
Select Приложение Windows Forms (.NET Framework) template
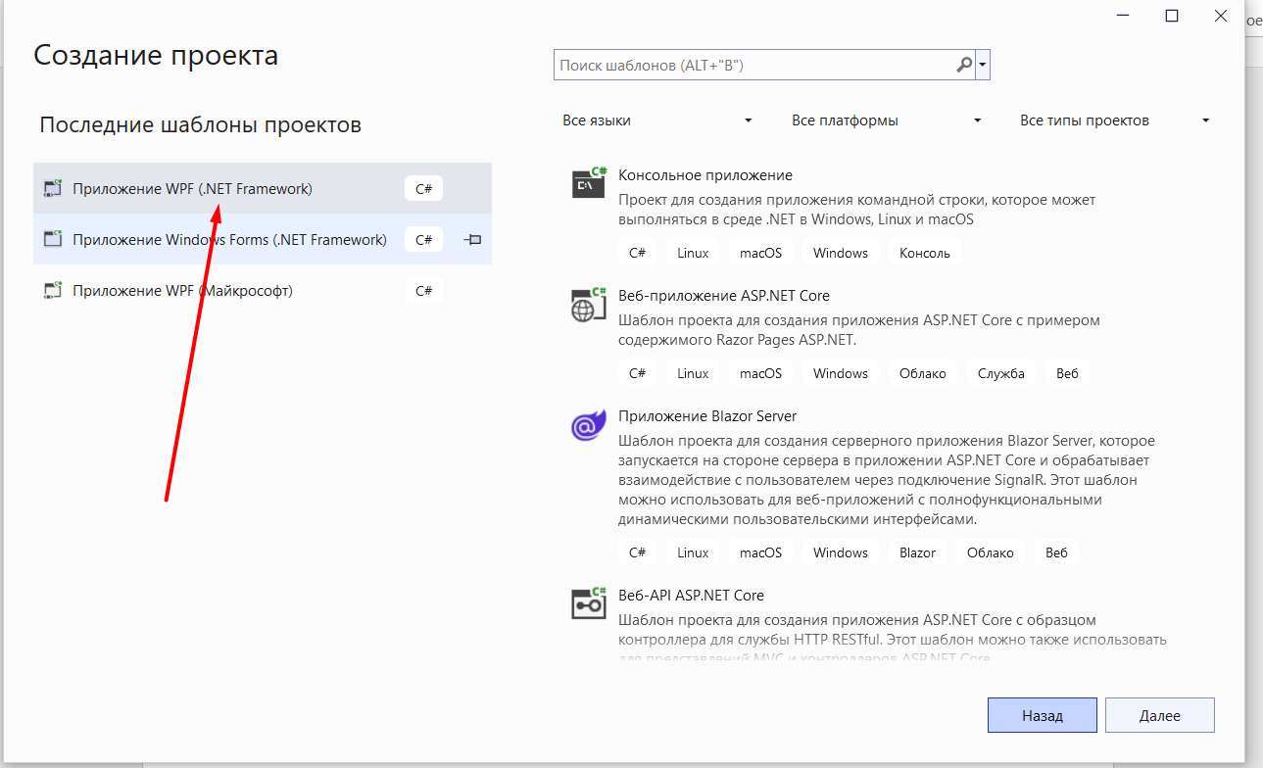tap(263, 240)
